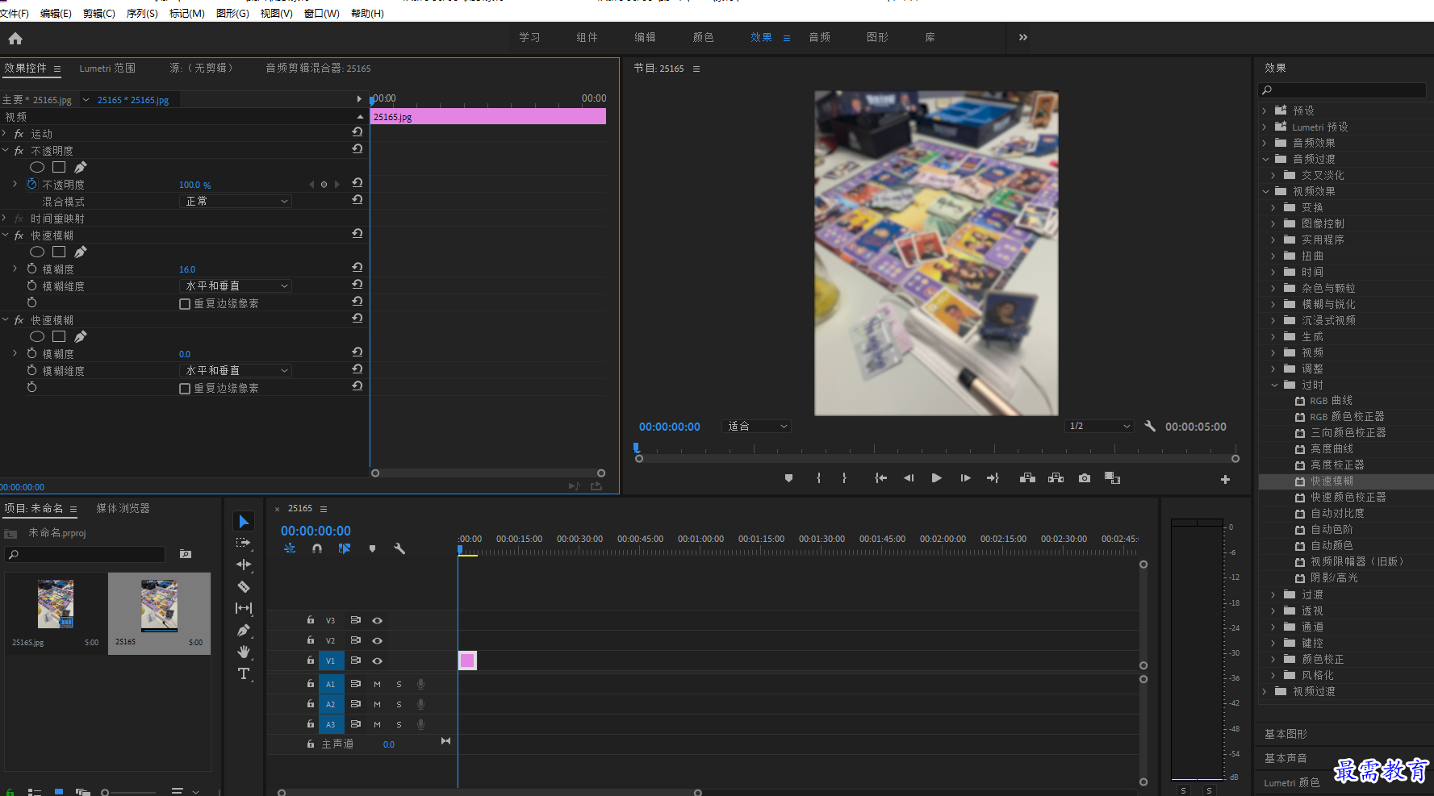Toggle V2 track visibility eye
The image size is (1434, 796).
(x=377, y=640)
